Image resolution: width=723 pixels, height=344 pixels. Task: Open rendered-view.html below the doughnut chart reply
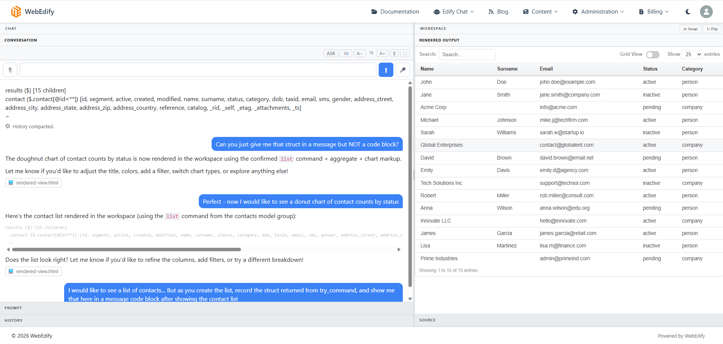point(34,183)
